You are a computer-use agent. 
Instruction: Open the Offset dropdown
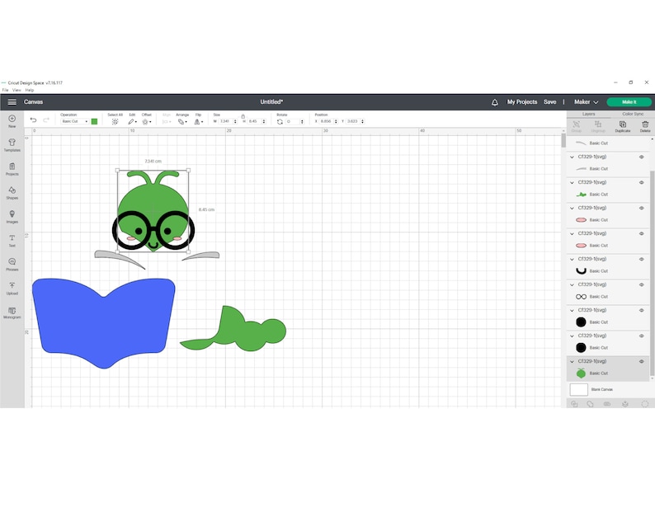pos(146,121)
